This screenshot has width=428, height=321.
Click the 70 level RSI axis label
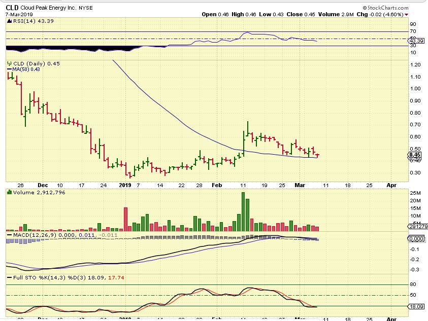[413, 31]
